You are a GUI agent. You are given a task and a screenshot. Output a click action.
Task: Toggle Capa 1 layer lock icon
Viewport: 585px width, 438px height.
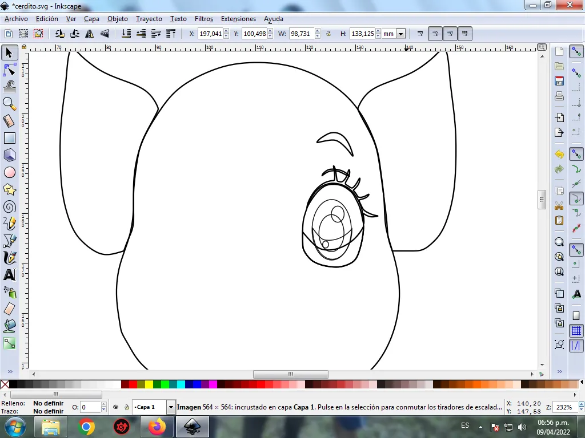(126, 407)
